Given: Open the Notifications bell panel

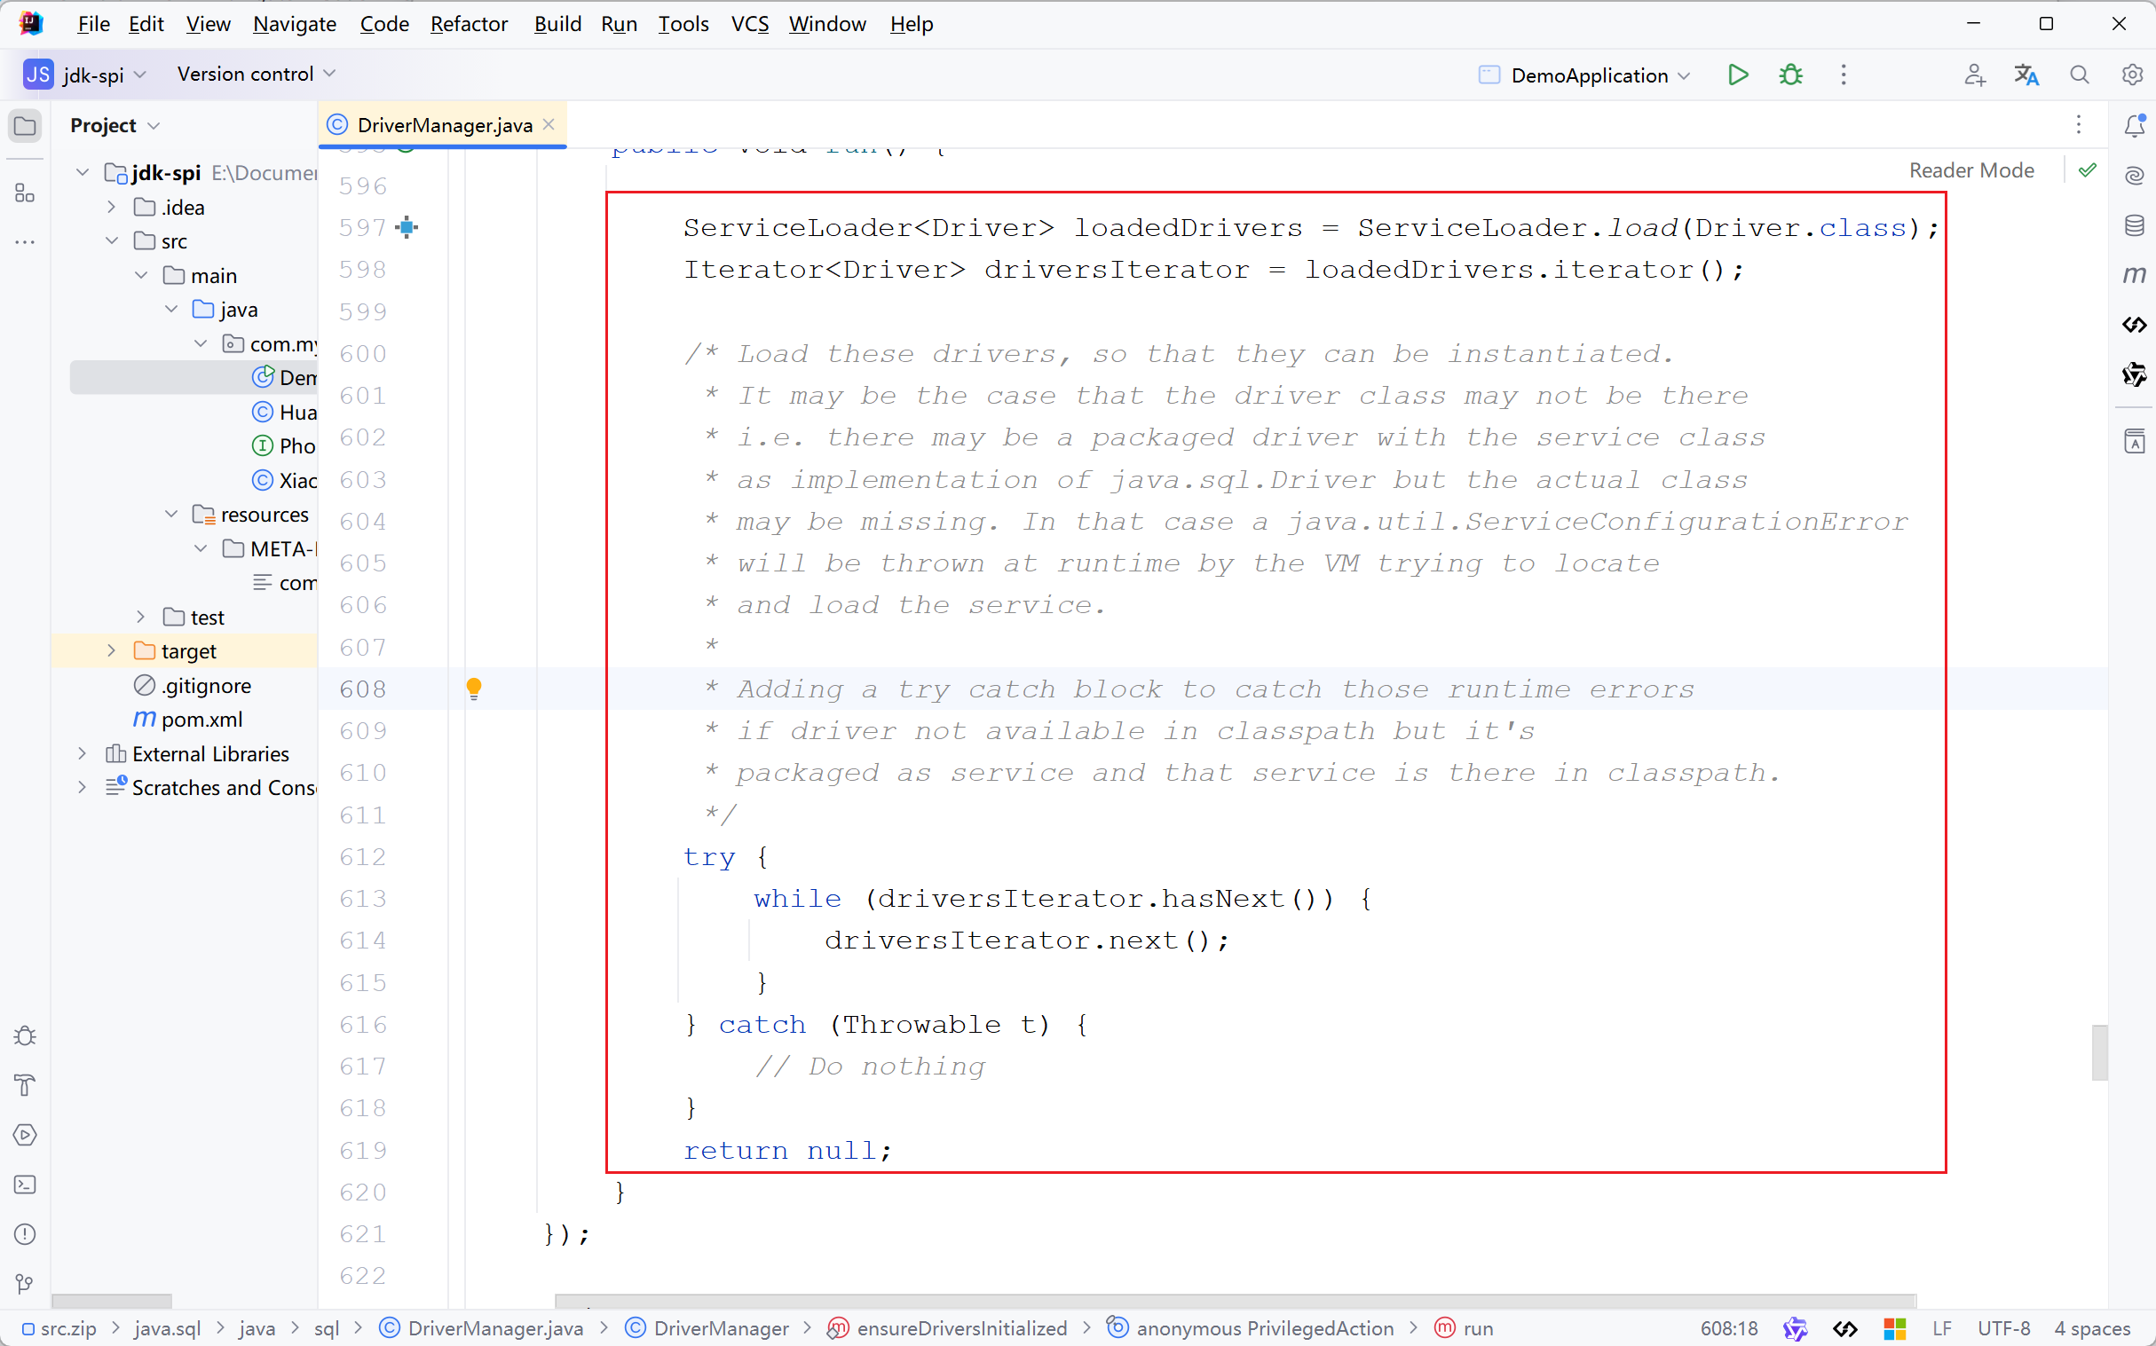Looking at the screenshot, I should (2134, 125).
